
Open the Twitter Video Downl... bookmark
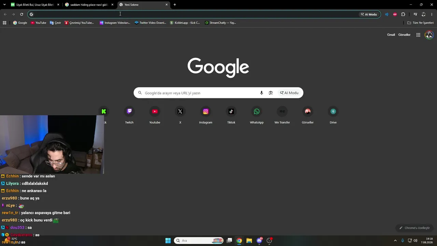(150, 23)
